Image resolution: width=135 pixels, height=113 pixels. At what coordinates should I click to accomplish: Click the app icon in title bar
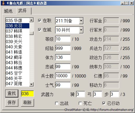point(3,3)
